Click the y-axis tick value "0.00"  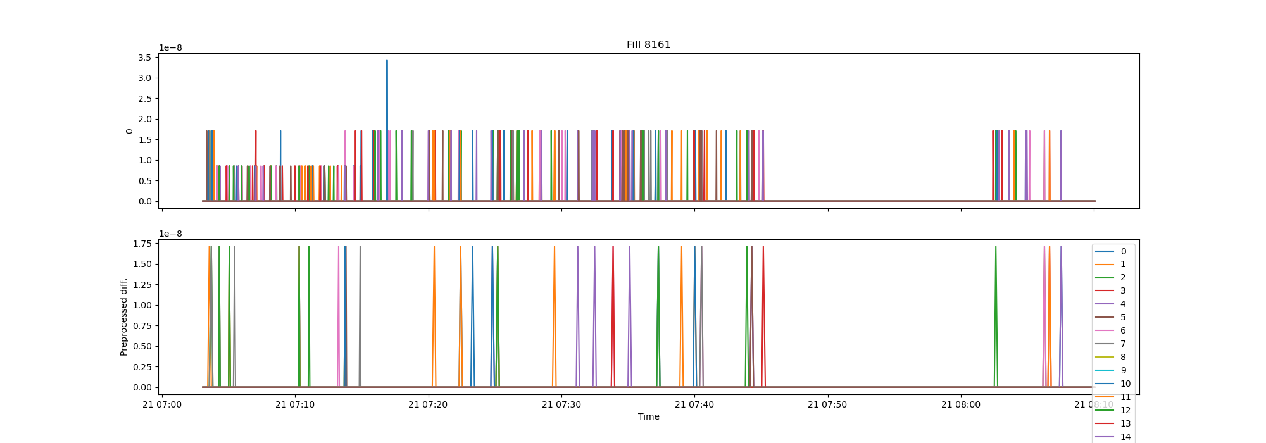pyautogui.click(x=142, y=388)
